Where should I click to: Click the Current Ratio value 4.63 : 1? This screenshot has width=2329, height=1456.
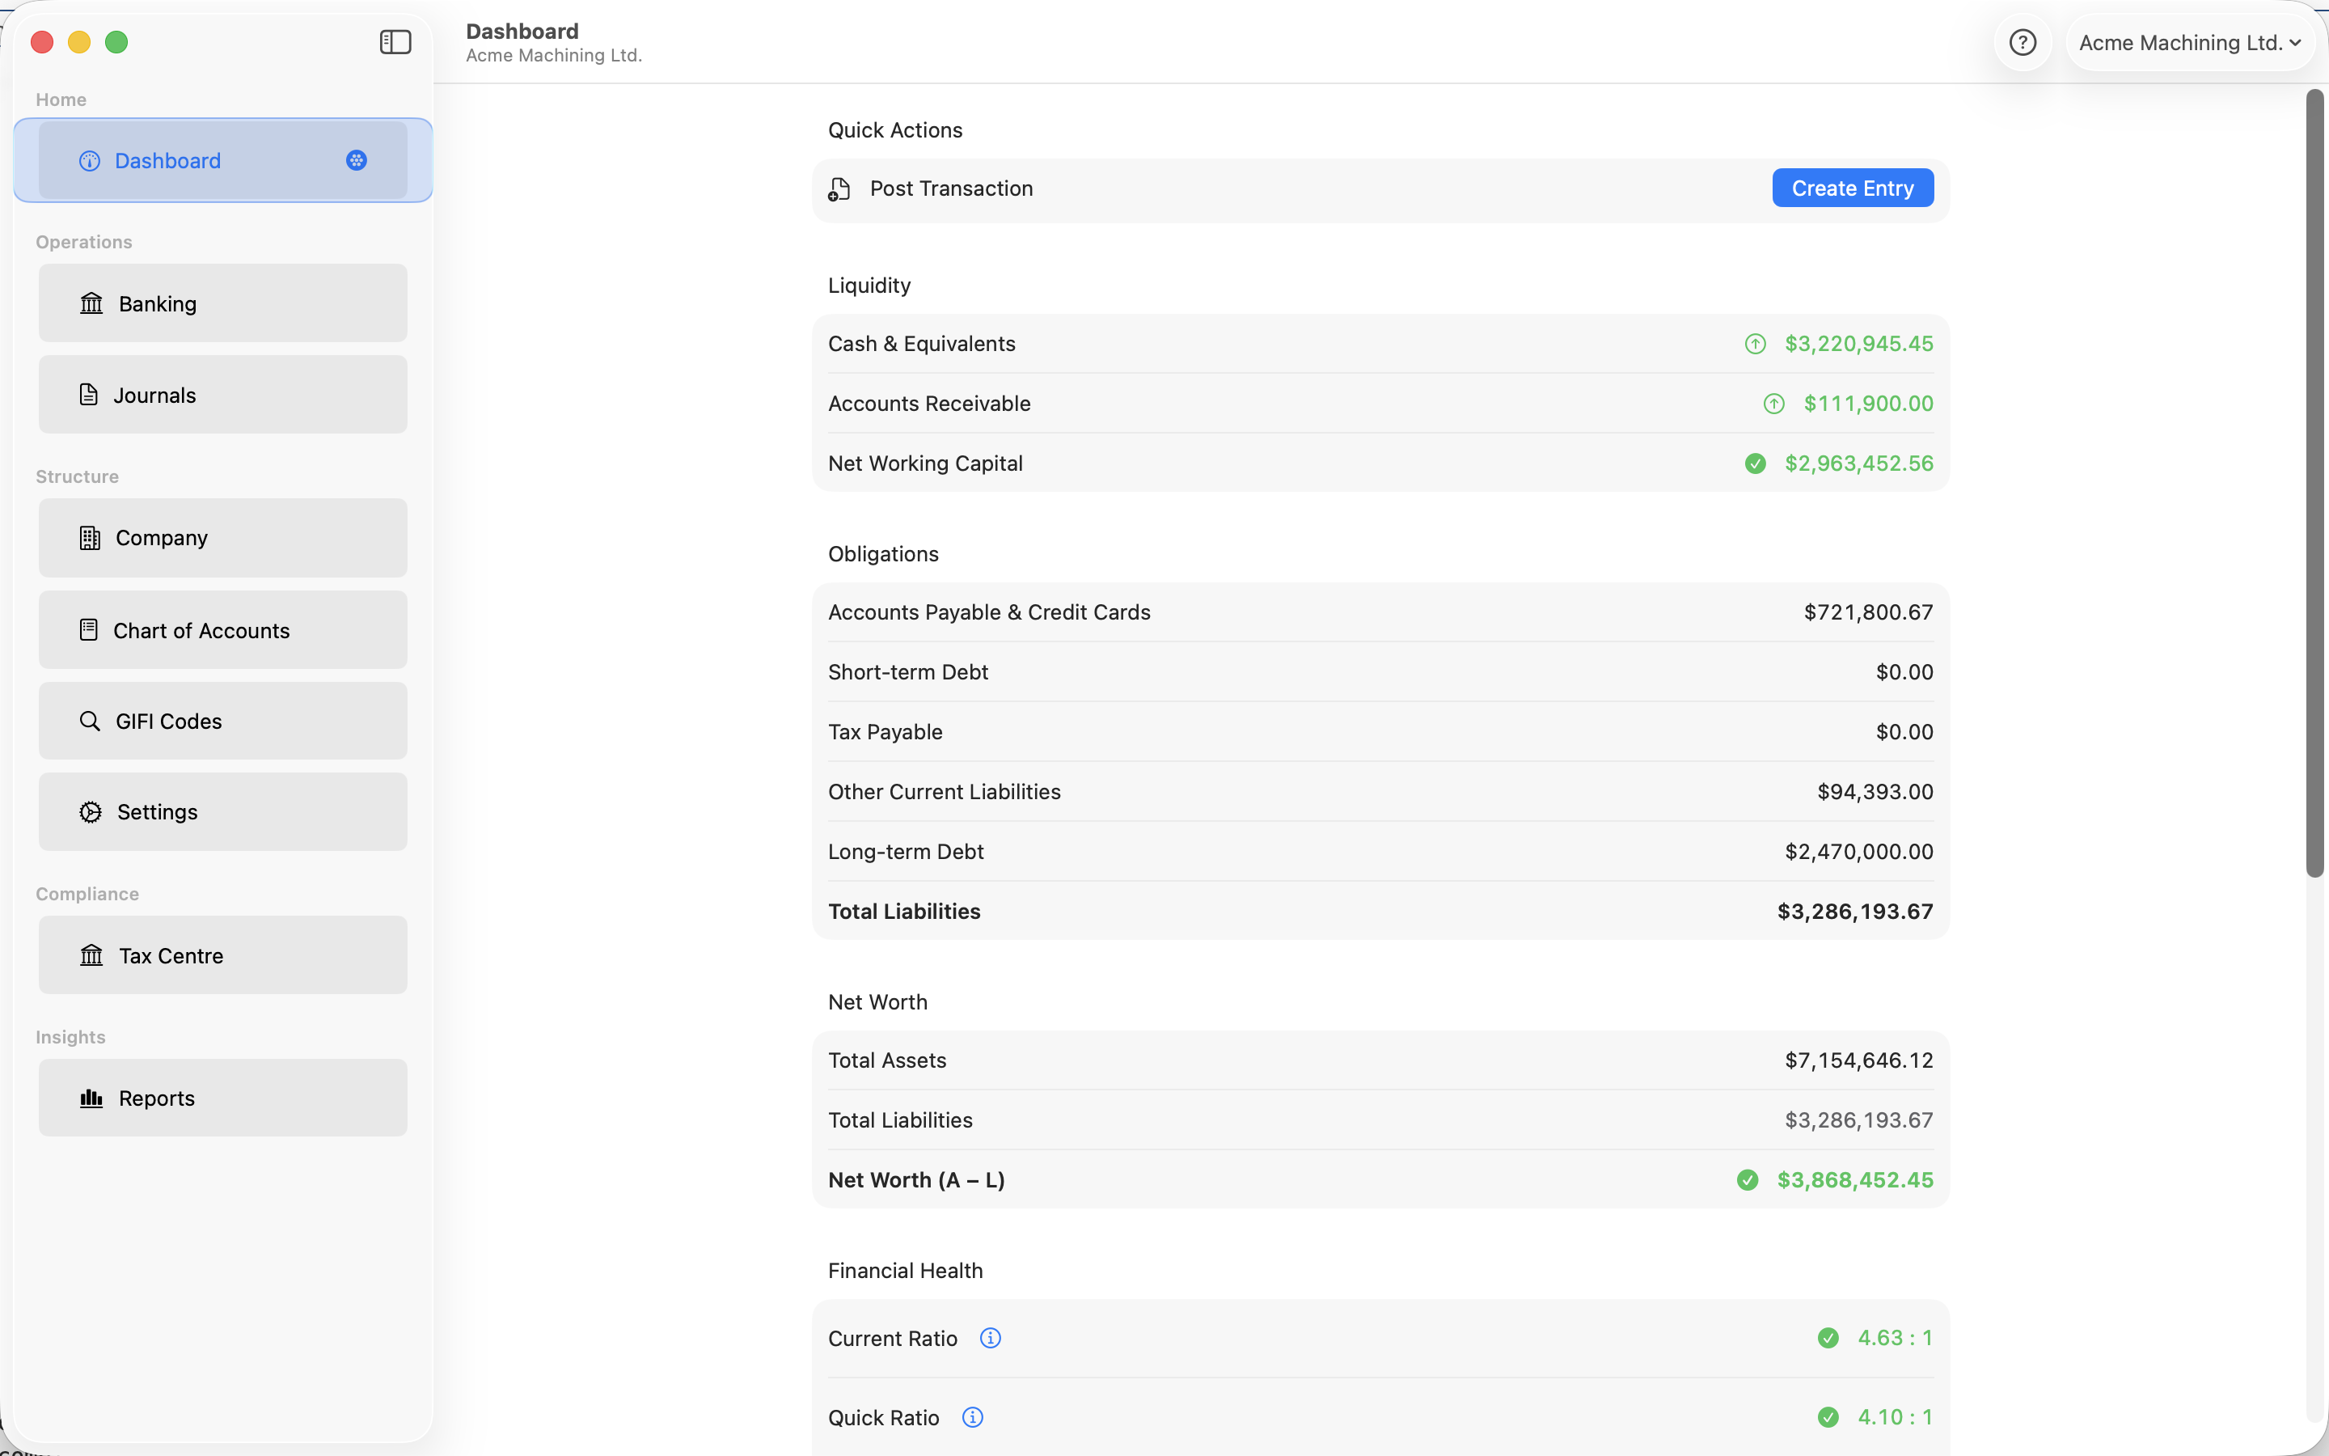tap(1895, 1338)
